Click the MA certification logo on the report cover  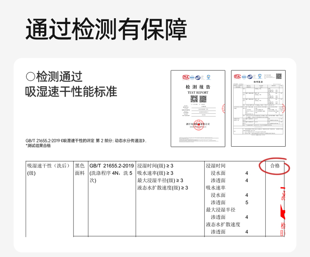(x=186, y=77)
